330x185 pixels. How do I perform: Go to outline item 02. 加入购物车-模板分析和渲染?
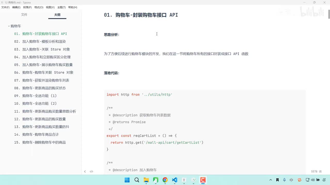pos(40,42)
